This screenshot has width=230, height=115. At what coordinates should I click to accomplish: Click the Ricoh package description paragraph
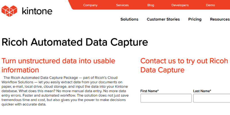pos(65,91)
